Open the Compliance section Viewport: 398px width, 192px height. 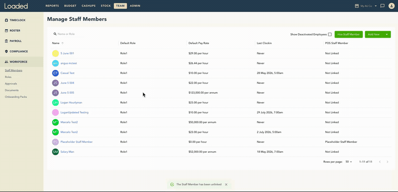pyautogui.click(x=16, y=52)
